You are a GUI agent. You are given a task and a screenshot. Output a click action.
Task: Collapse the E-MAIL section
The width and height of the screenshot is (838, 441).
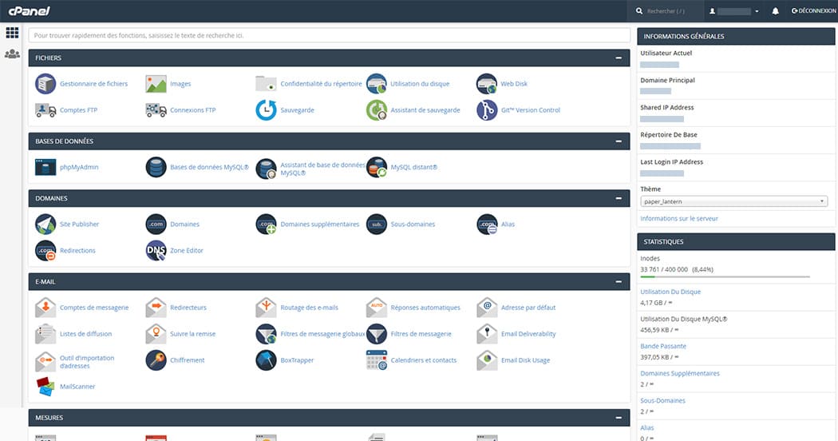(619, 282)
